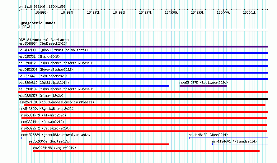Open esv3588132 (1000GenomesConsortiumPhase3) label
The width and height of the screenshot is (277, 163).
pyautogui.click(x=56, y=89)
